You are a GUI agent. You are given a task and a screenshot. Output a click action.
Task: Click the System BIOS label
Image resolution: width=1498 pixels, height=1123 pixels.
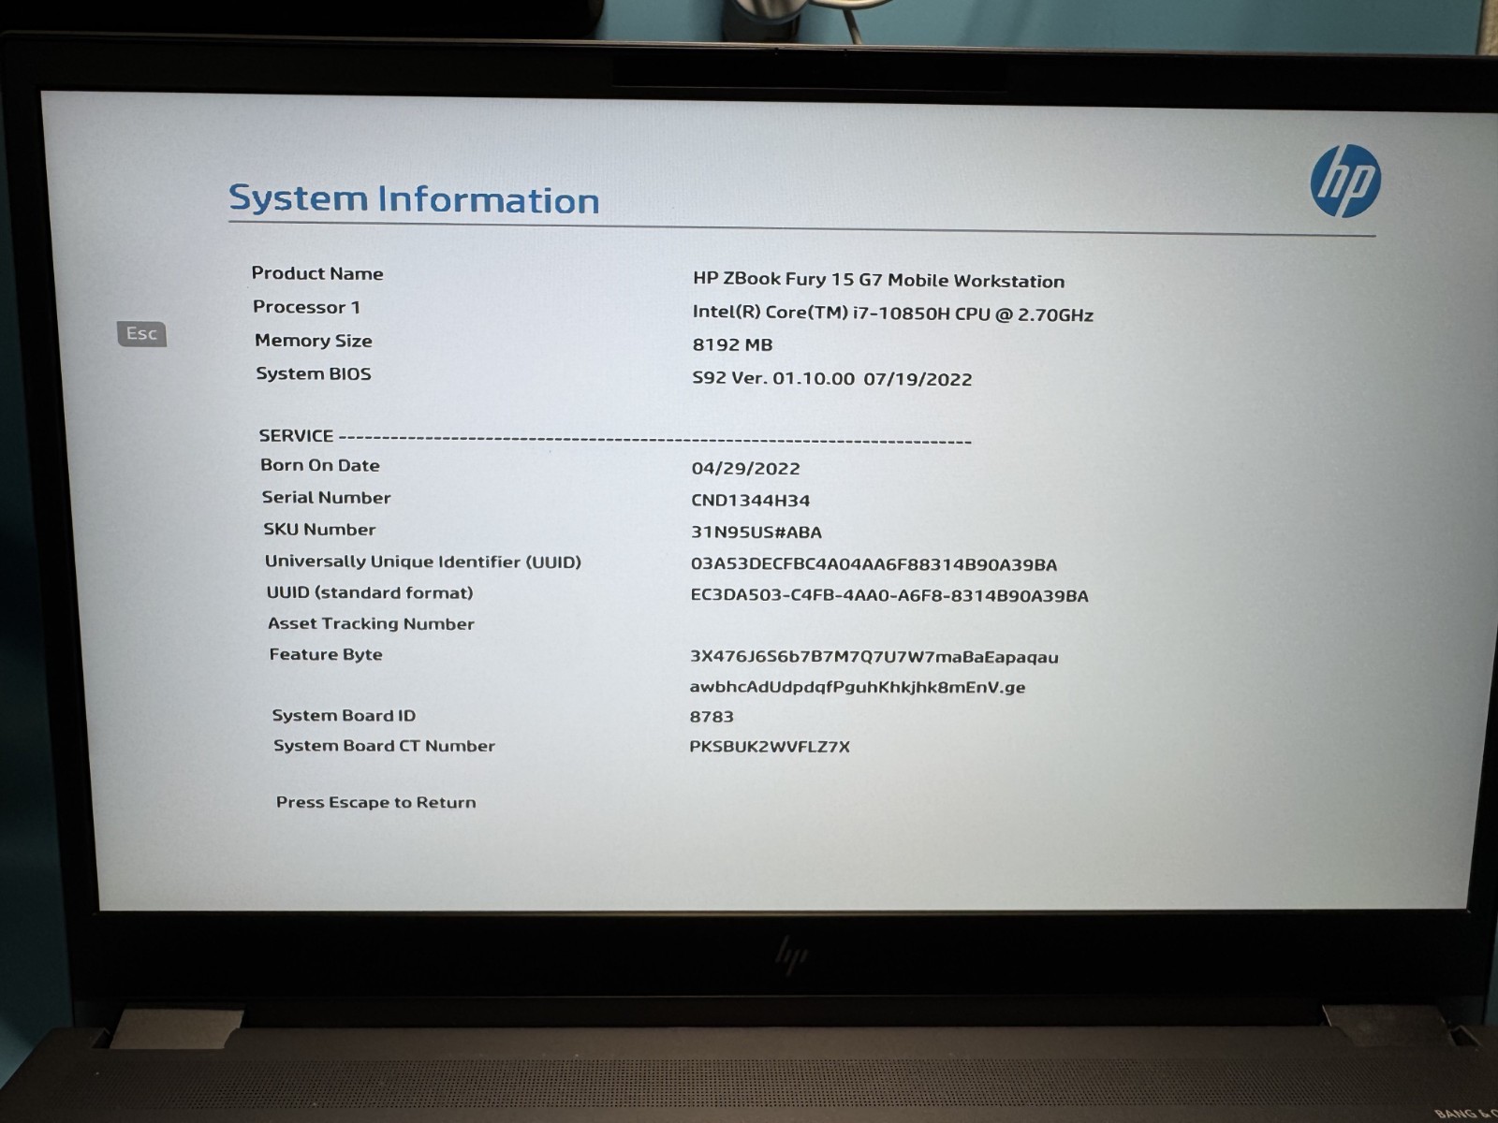click(314, 373)
